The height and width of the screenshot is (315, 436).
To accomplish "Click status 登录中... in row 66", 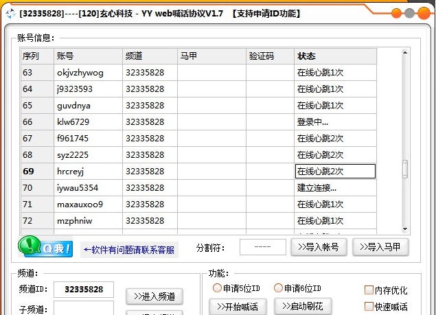I will coord(312,121).
